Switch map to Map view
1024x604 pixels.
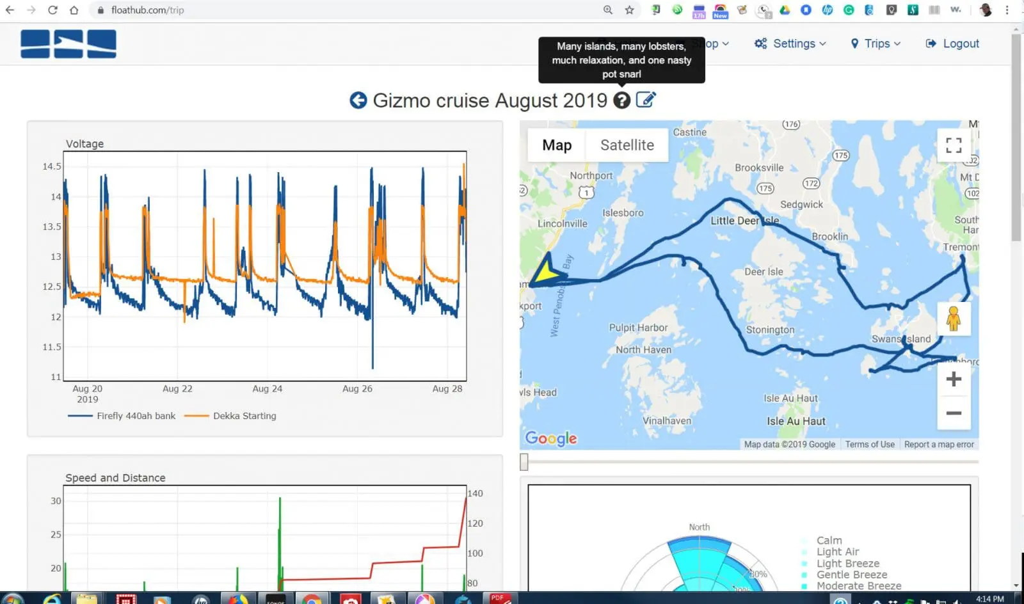tap(557, 145)
